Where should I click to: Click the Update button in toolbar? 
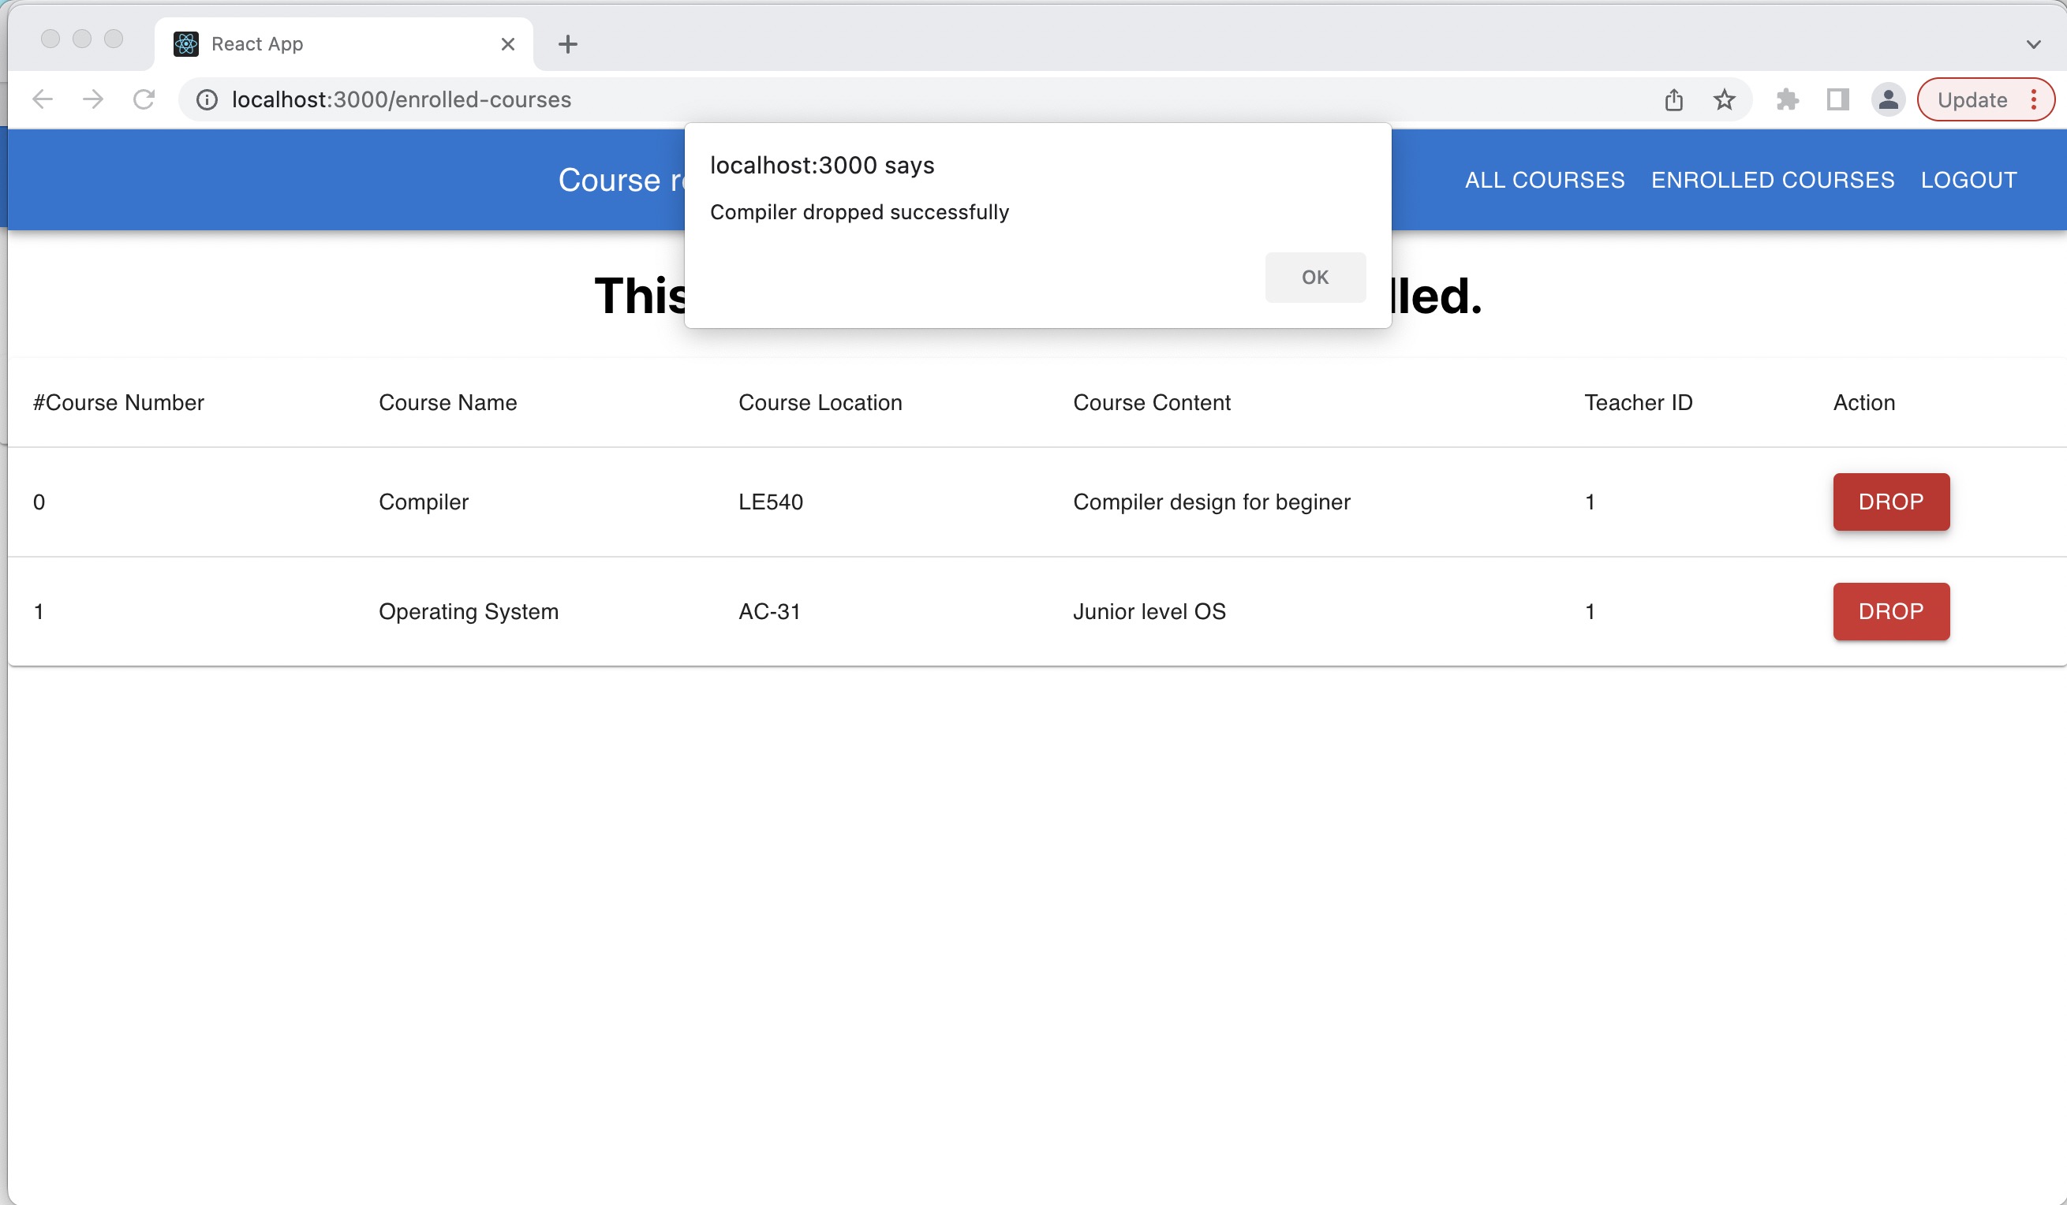pyautogui.click(x=1972, y=100)
